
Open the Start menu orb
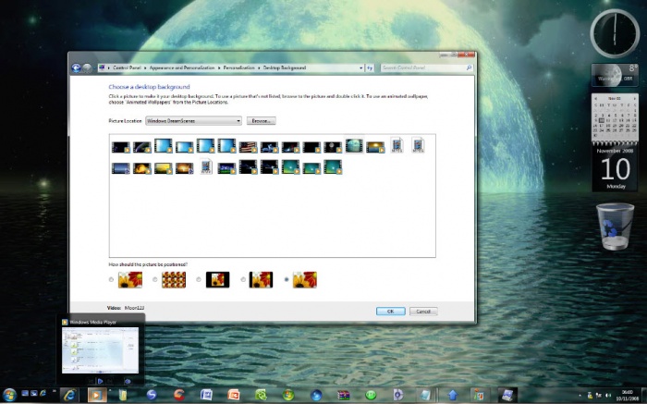click(8, 395)
